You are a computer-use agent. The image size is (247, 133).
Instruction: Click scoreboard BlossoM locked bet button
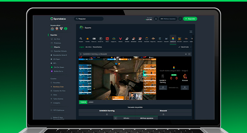(185, 88)
